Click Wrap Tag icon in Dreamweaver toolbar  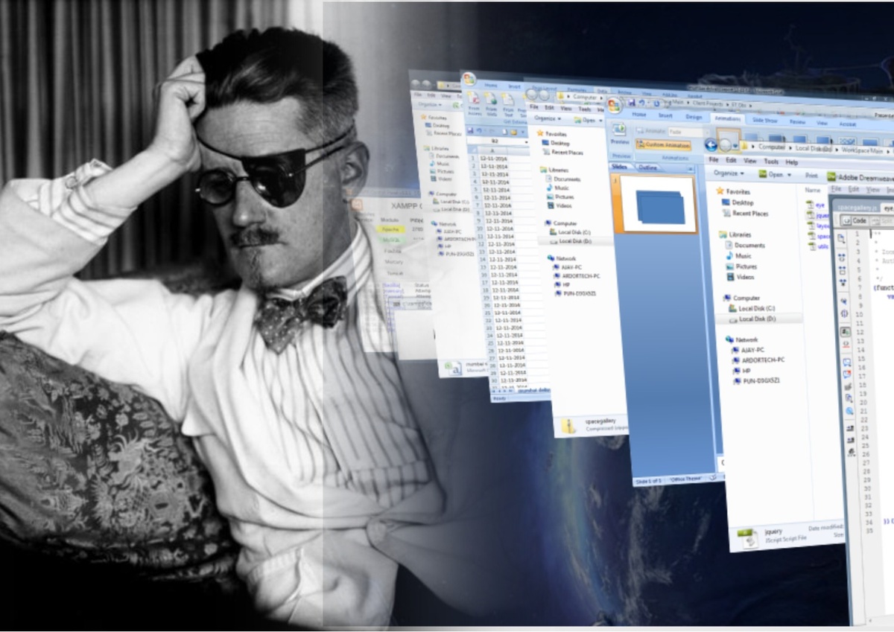(x=848, y=386)
